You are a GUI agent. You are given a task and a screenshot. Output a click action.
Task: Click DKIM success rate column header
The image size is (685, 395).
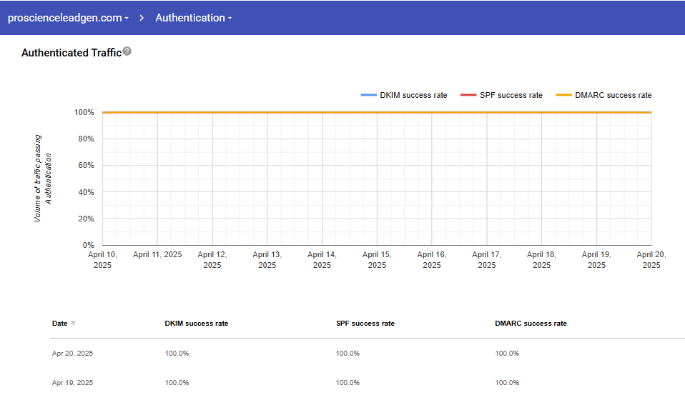[x=197, y=324]
